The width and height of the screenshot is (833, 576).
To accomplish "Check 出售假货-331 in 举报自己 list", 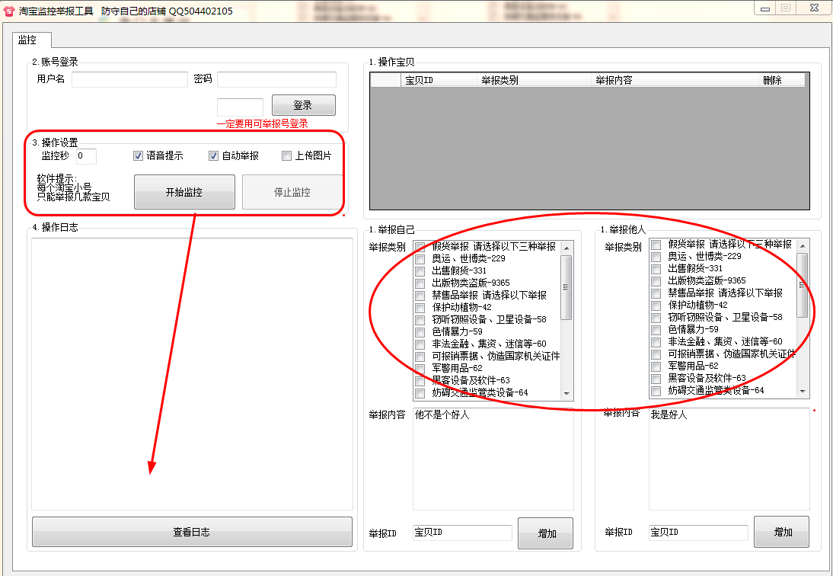I will tap(420, 271).
